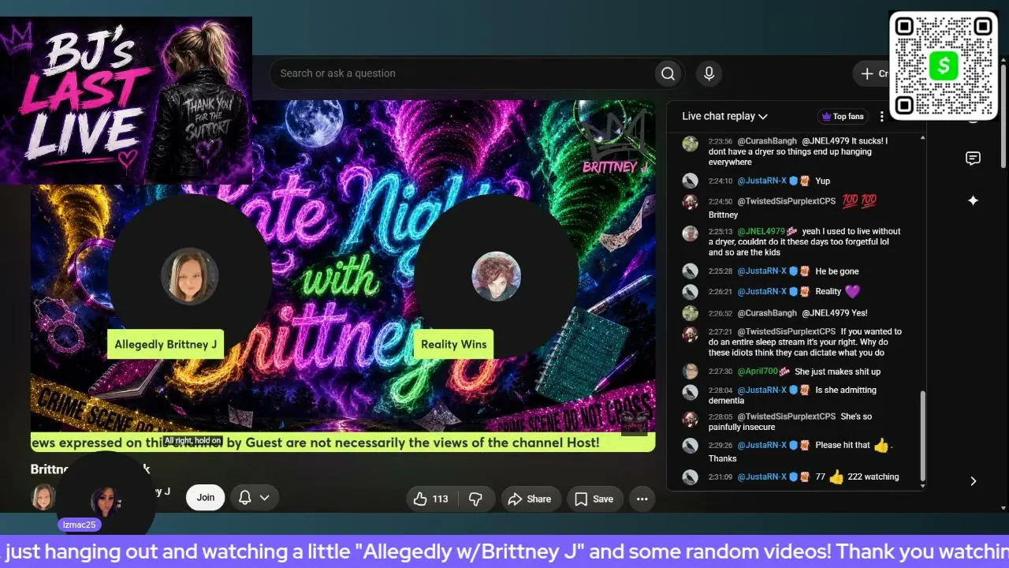The width and height of the screenshot is (1009, 568).
Task: Click @April700 avatar in chat
Action: click(x=691, y=372)
